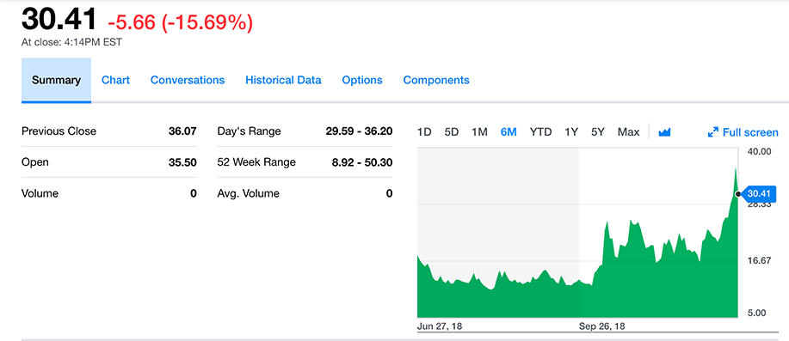Image resolution: width=789 pixels, height=341 pixels.
Task: Open the Chart tab
Action: coord(116,80)
